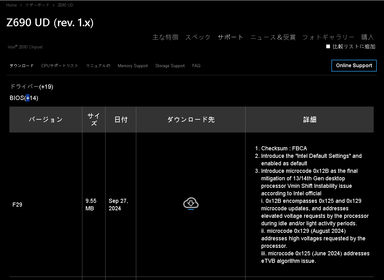Open the Memory Support tab
The image size is (384, 280).
[132, 66]
